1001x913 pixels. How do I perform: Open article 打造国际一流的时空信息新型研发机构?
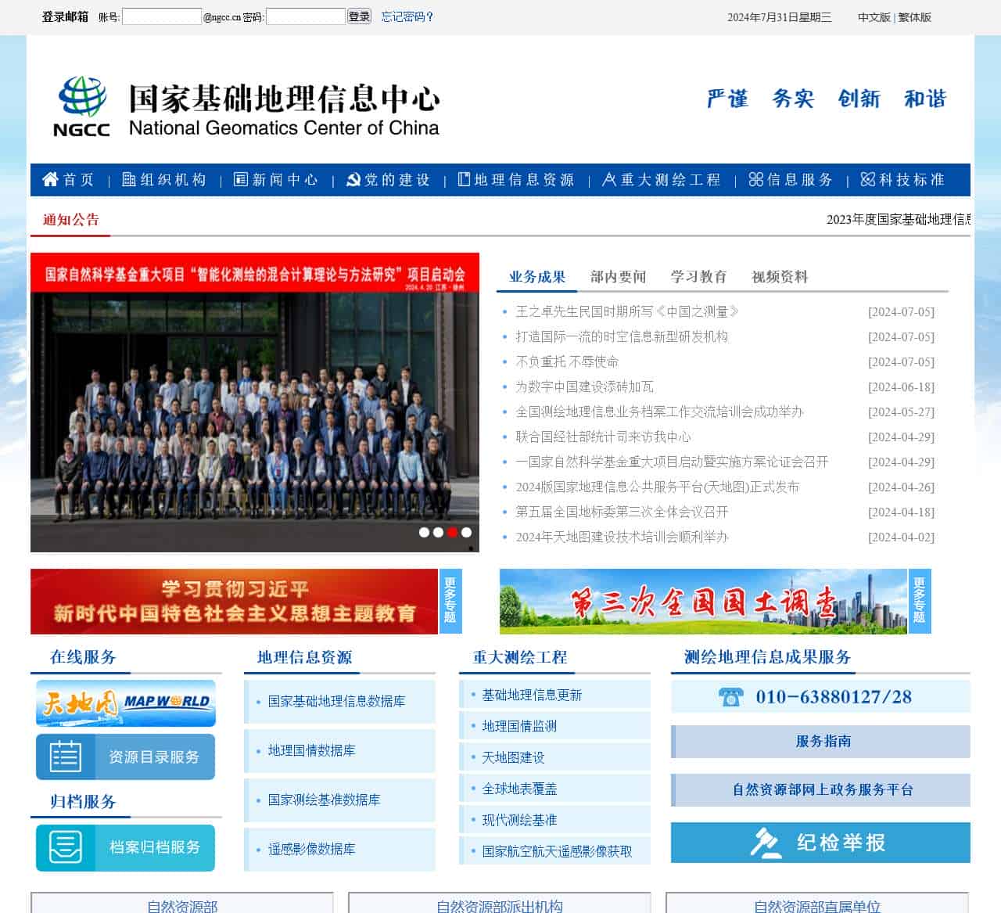pyautogui.click(x=622, y=336)
